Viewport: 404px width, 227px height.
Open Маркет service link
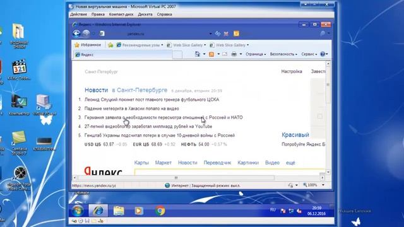[x=163, y=163]
